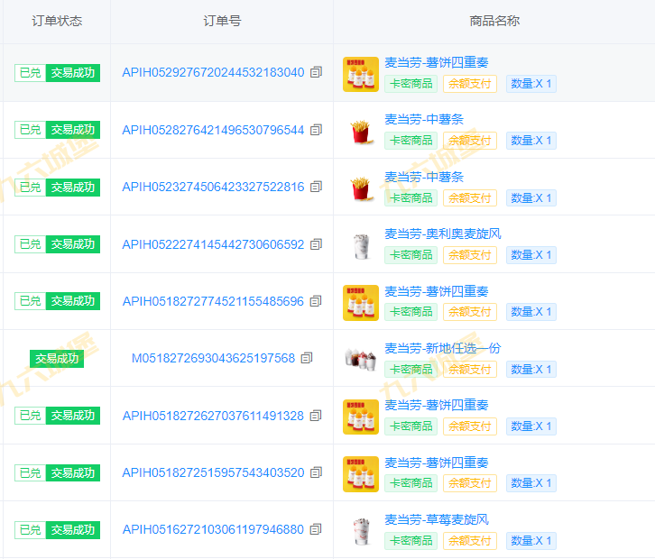Click 订单状态 column header
Viewport: 655px width, 559px height.
(x=57, y=21)
